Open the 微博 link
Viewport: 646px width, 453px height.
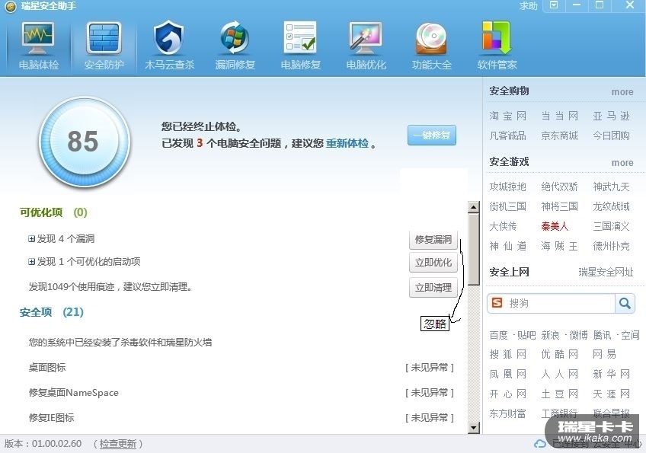click(x=578, y=335)
